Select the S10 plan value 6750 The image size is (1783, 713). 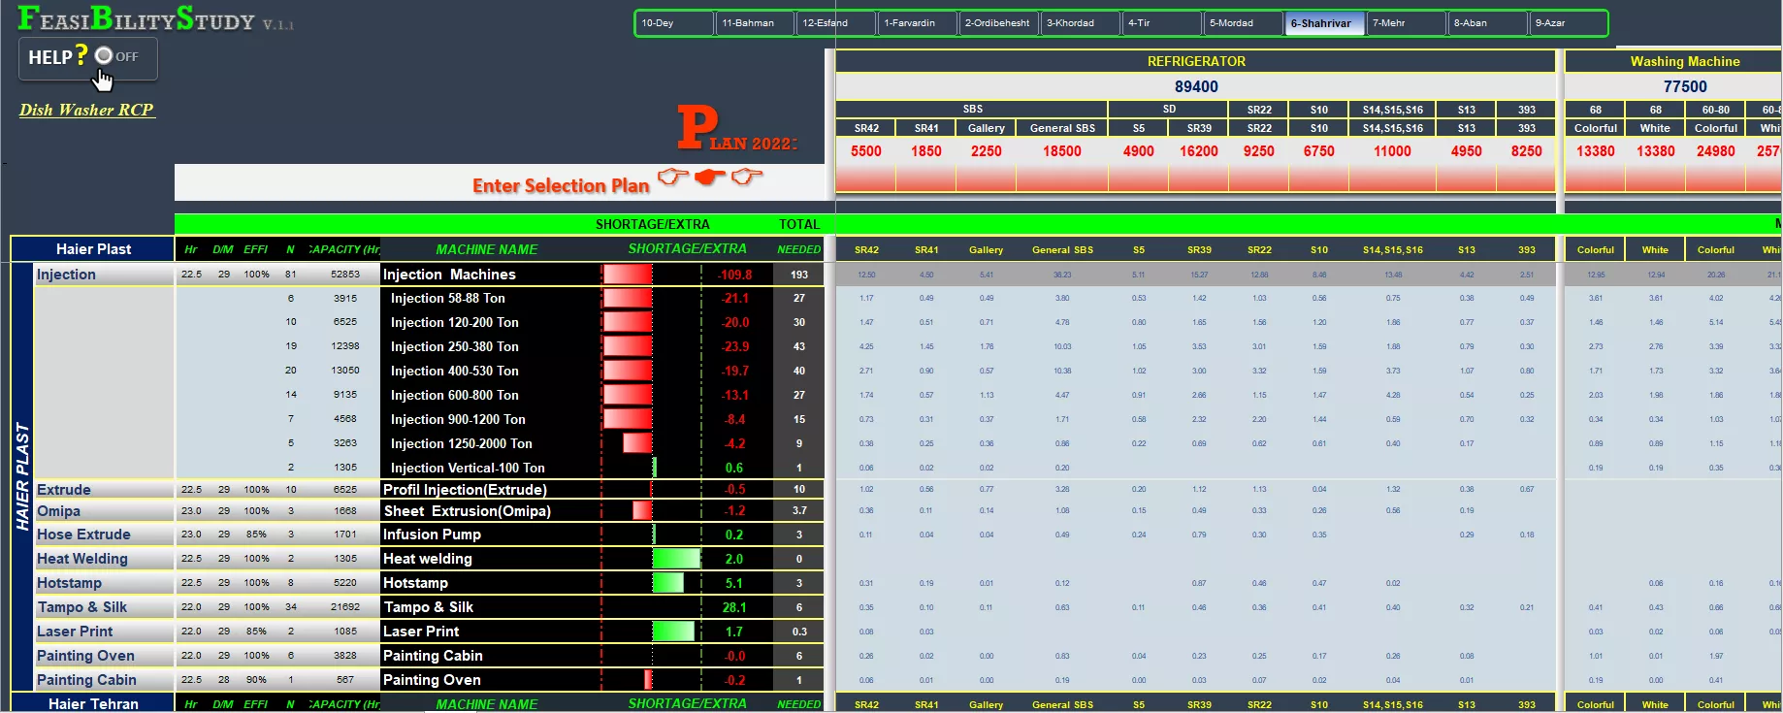pos(1319,151)
